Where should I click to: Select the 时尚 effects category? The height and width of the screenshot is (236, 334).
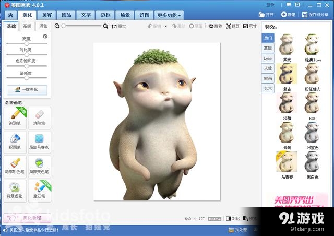click(x=268, y=78)
